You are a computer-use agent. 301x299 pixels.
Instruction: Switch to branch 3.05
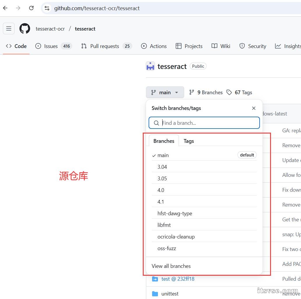pyautogui.click(x=204, y=179)
